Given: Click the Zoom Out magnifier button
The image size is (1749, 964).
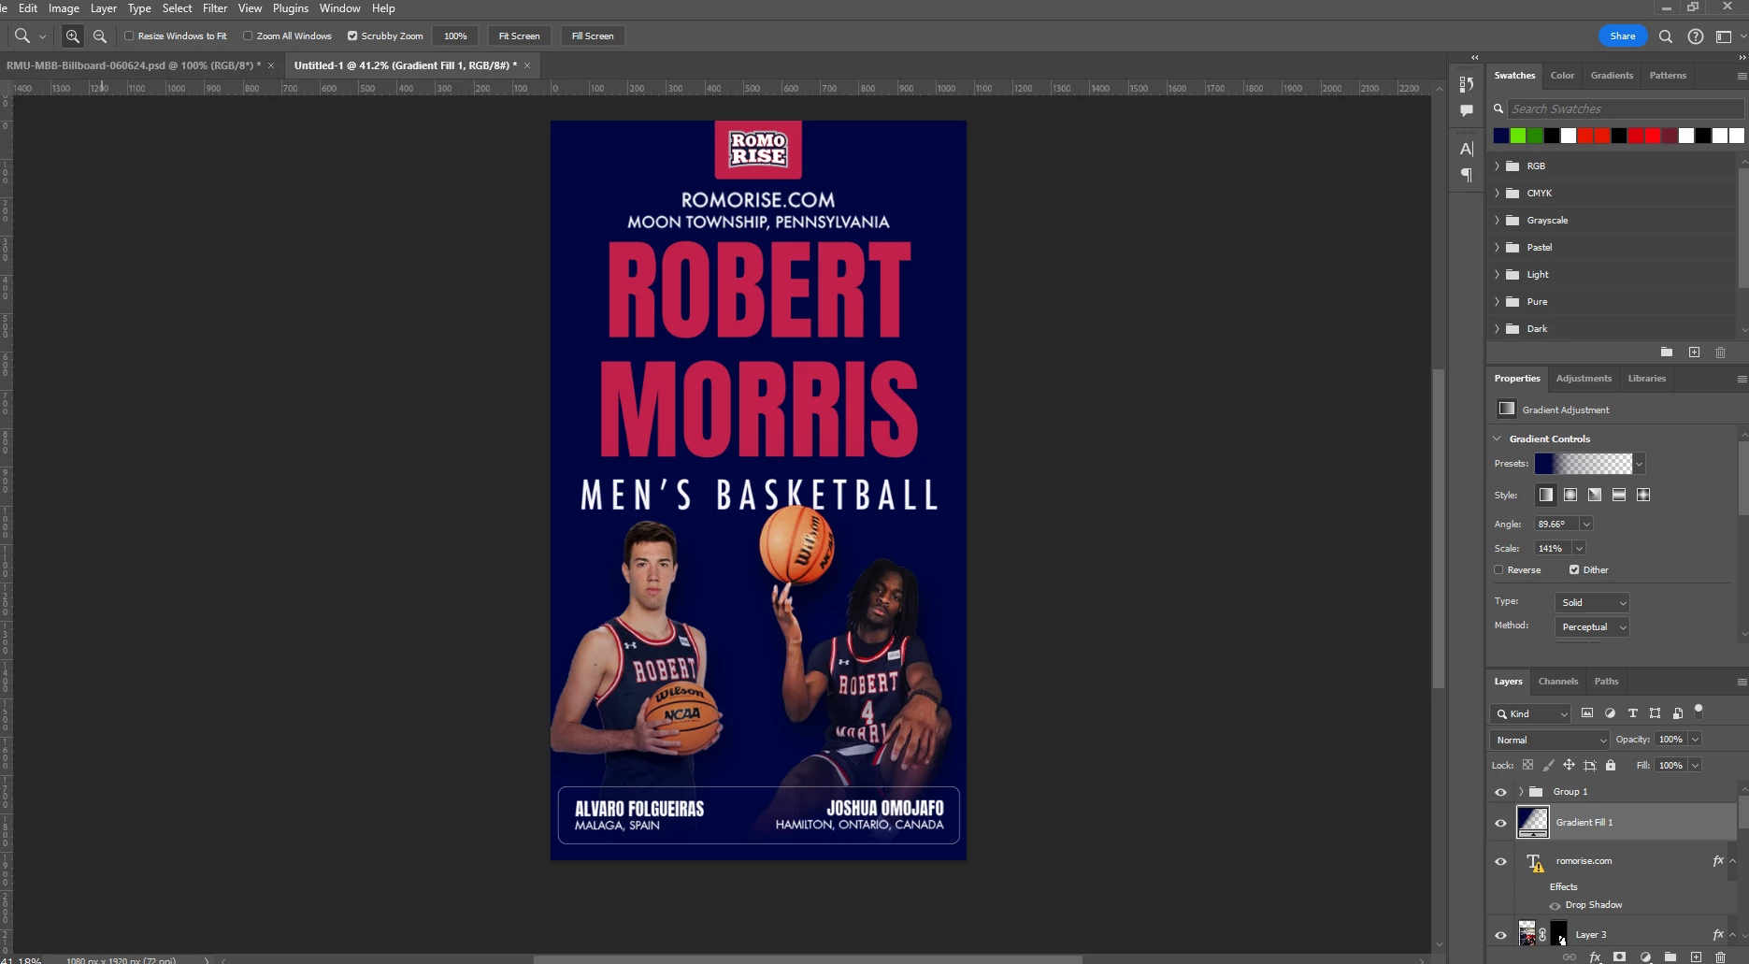Looking at the screenshot, I should click(x=100, y=36).
